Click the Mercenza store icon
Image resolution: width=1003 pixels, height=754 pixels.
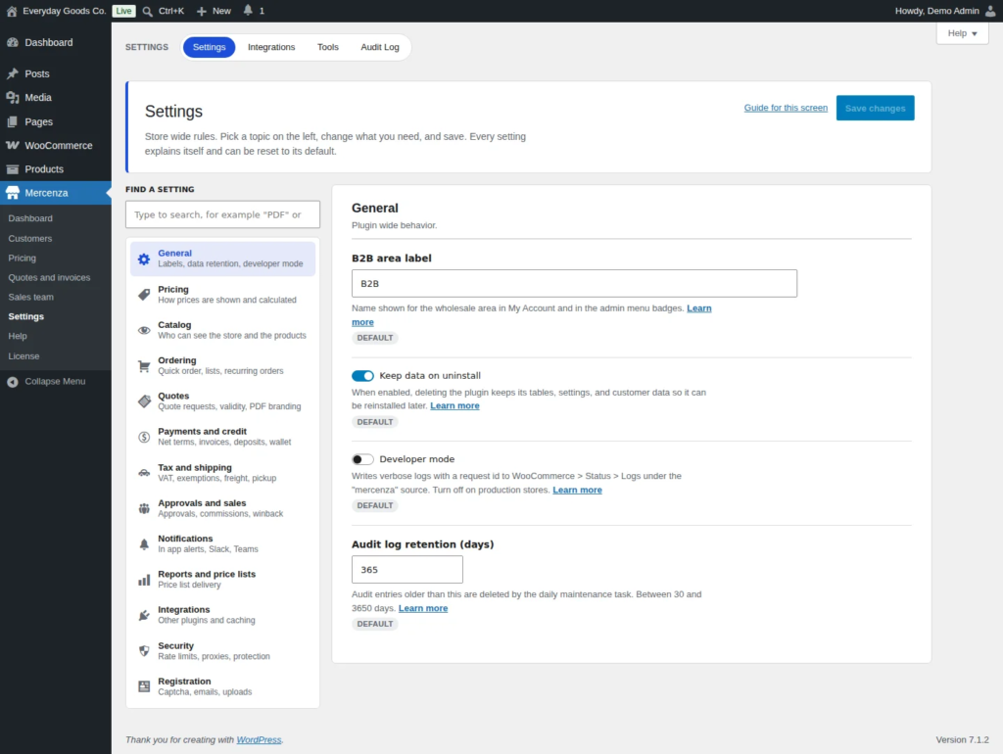(13, 193)
